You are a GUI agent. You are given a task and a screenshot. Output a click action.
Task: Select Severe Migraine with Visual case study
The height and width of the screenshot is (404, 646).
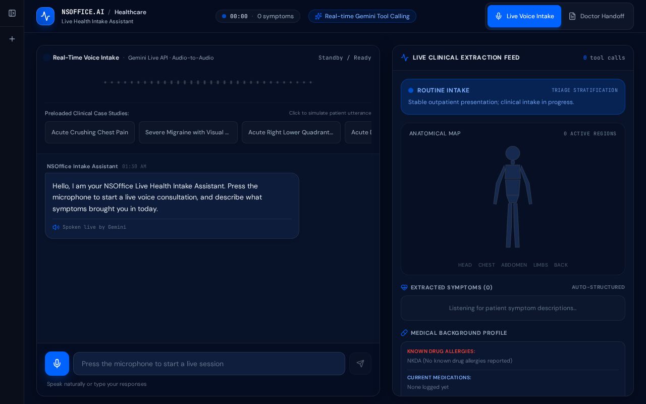click(188, 132)
